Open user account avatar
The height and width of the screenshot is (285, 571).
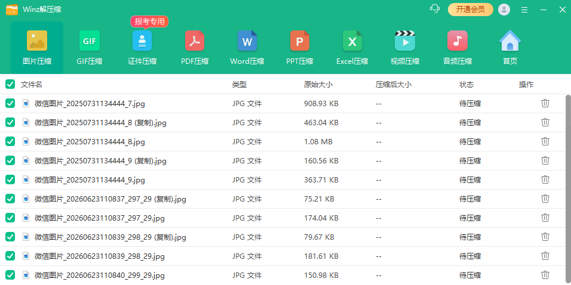click(x=504, y=10)
